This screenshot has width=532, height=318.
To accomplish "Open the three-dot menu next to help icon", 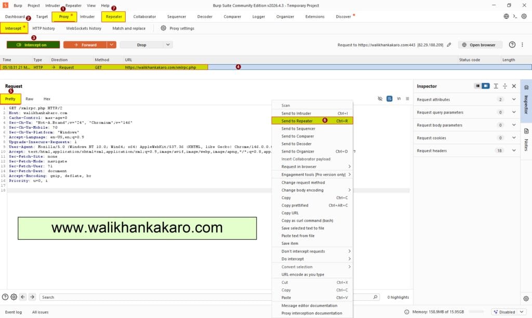I will click(522, 45).
